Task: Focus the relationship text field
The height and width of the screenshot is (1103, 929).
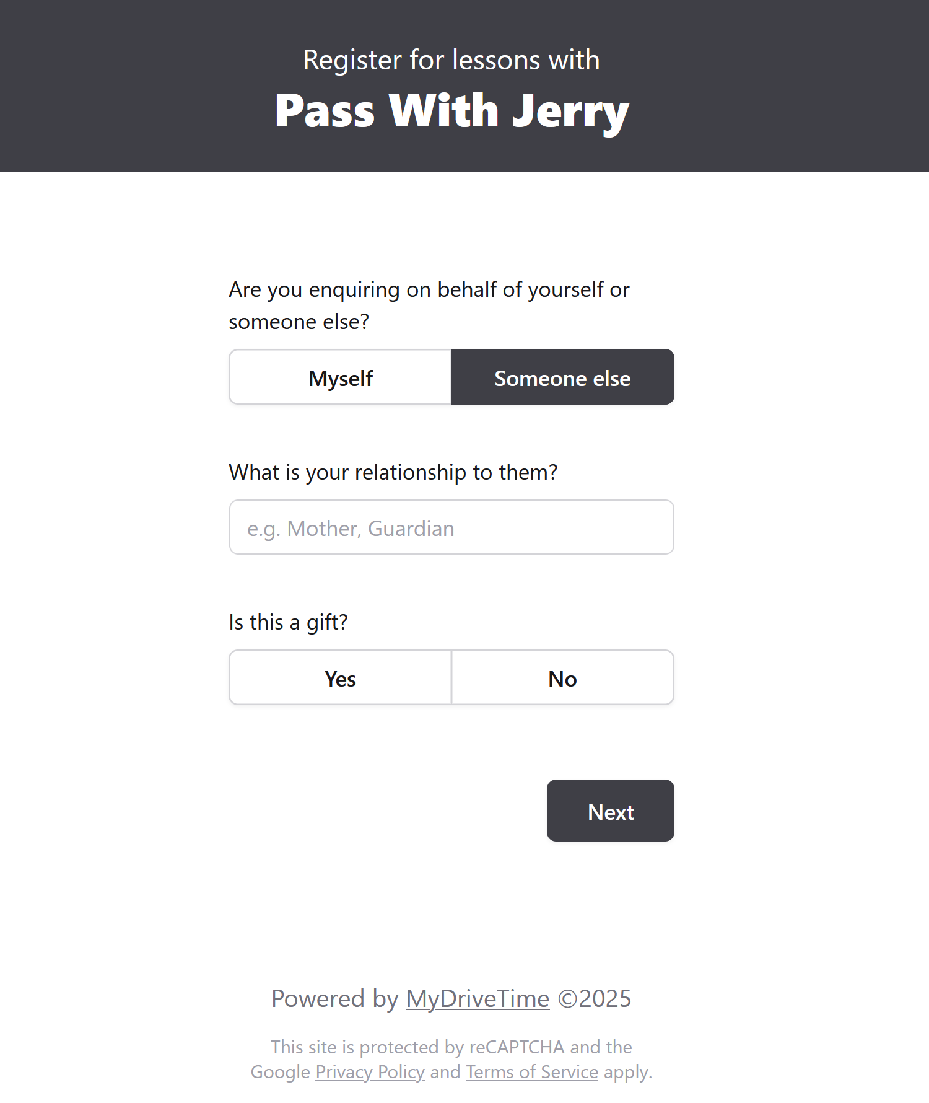Action: point(451,528)
